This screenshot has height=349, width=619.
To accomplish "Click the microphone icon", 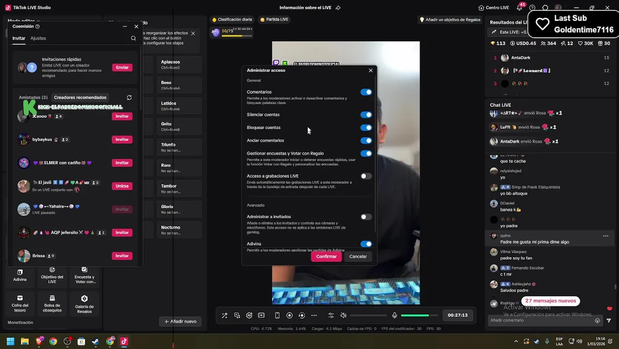I will 395,315.
